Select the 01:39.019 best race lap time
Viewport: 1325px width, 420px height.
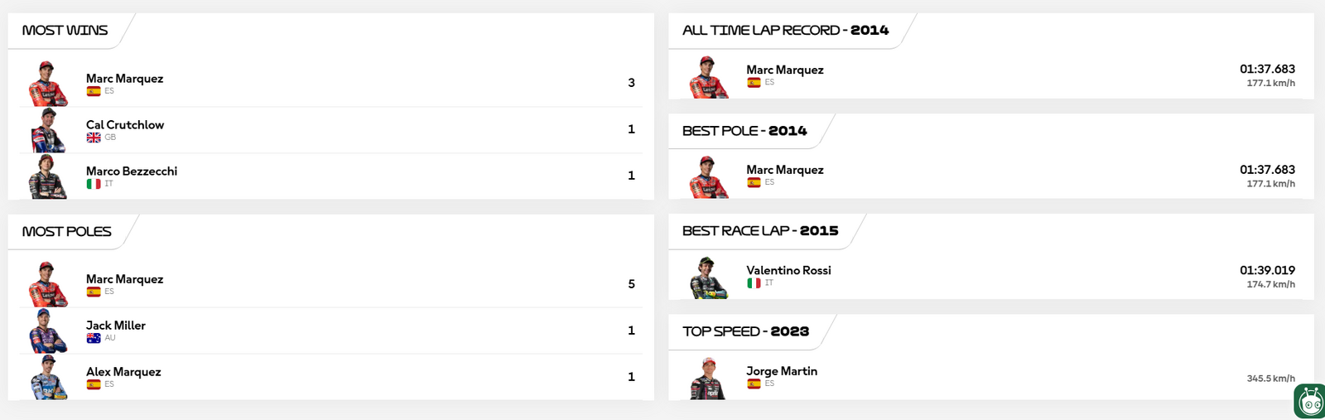pos(1267,270)
